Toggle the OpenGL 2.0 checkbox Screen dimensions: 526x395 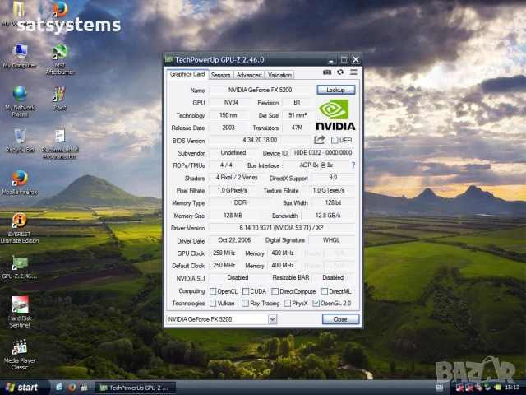tap(316, 304)
